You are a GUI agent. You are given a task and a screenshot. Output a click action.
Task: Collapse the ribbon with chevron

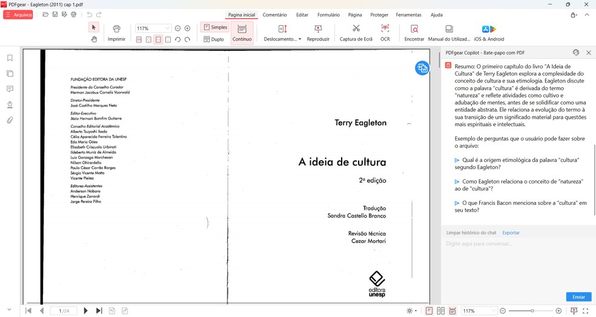click(x=587, y=15)
